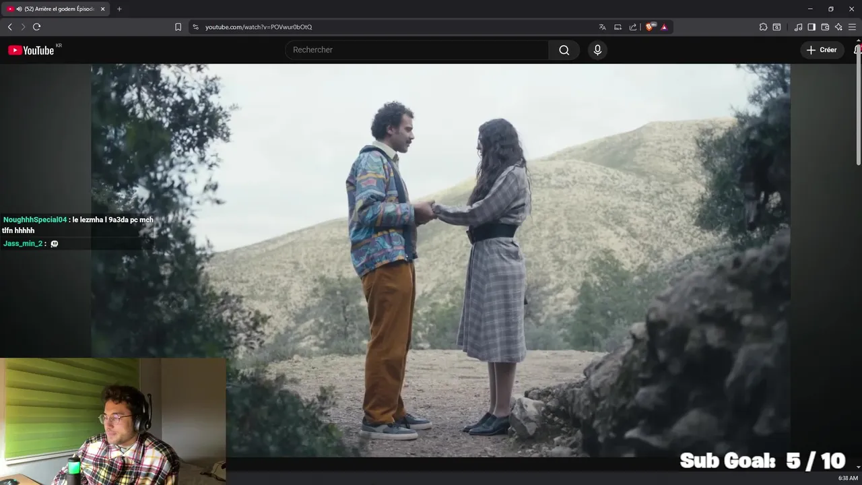This screenshot has width=862, height=485.
Task: Open YouTube notifications bell
Action: (x=858, y=50)
